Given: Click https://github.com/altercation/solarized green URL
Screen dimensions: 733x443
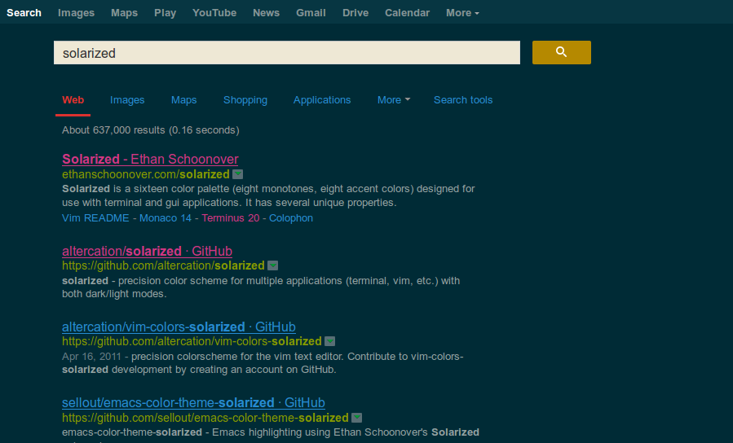Looking at the screenshot, I should [164, 265].
